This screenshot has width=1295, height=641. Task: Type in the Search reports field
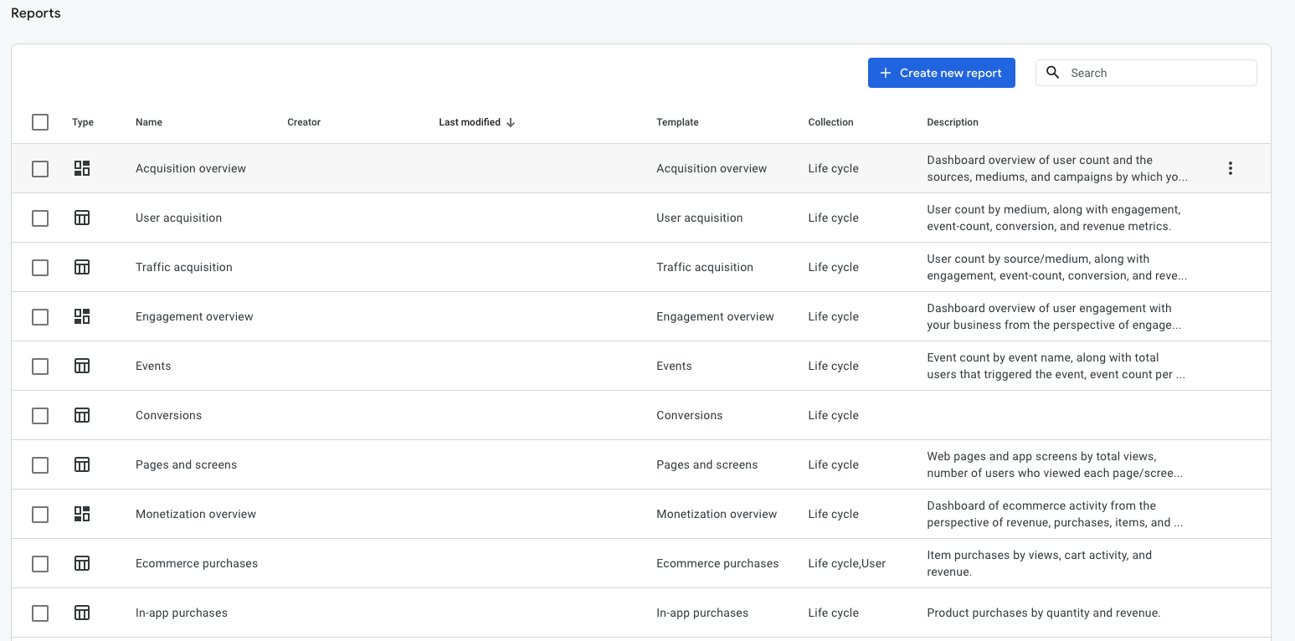(x=1159, y=73)
